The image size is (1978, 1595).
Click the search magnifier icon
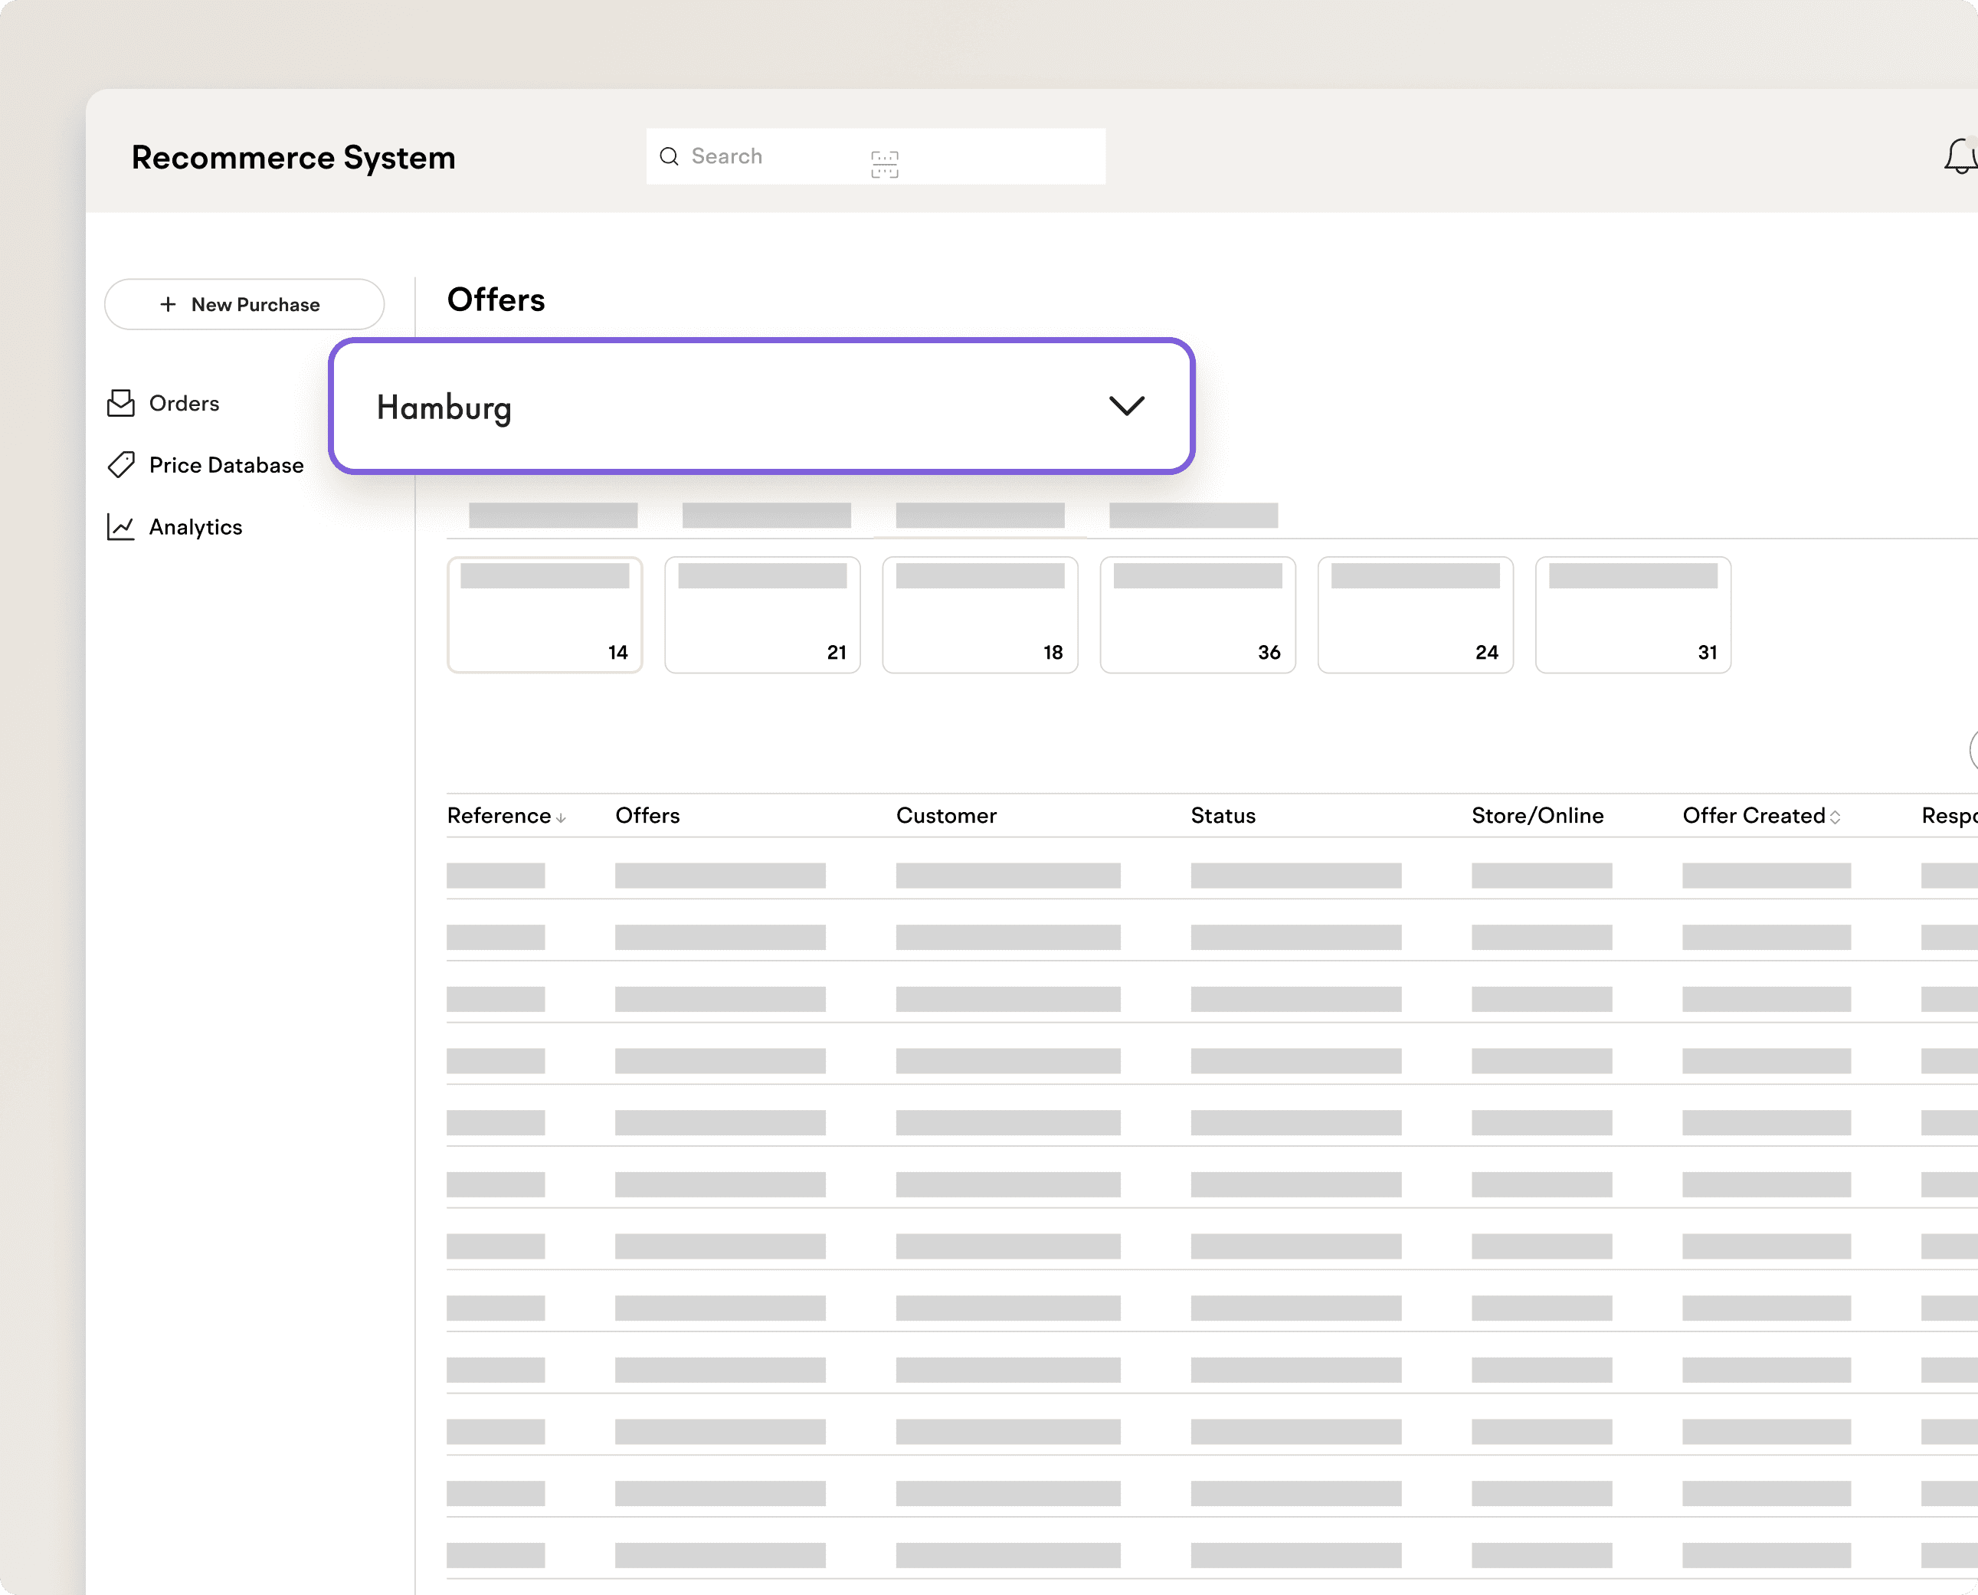pyautogui.click(x=669, y=156)
